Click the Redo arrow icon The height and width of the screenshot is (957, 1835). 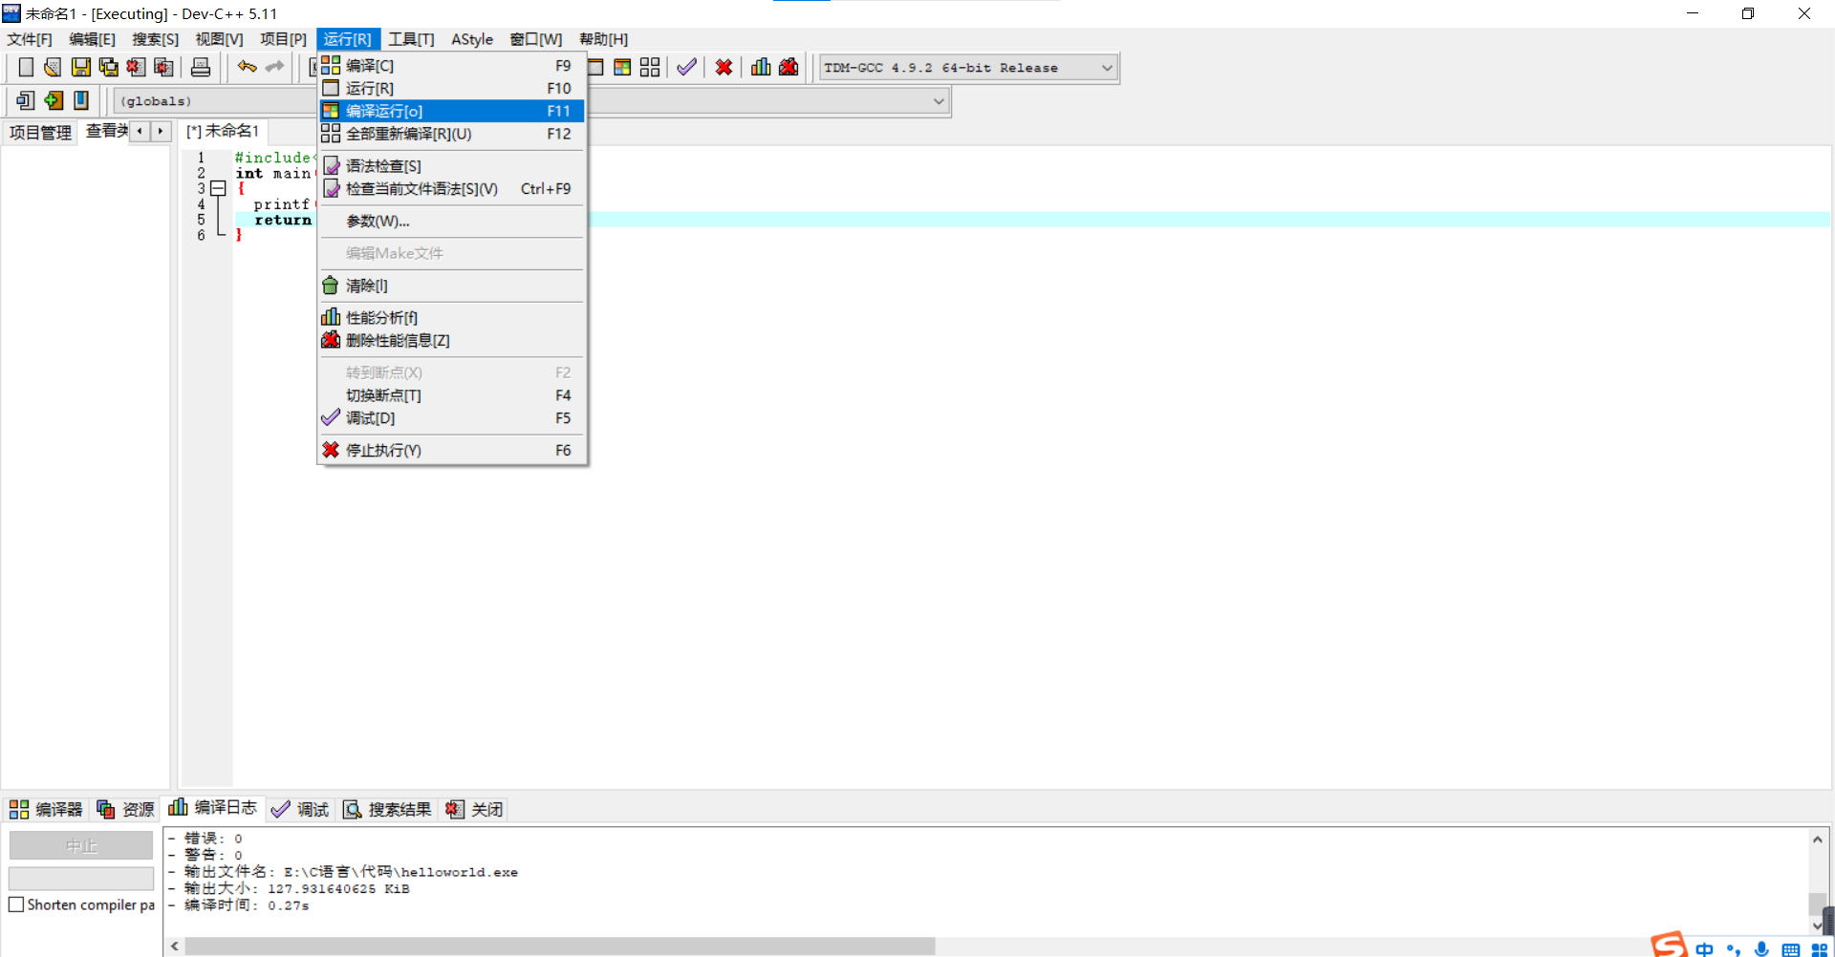point(275,67)
